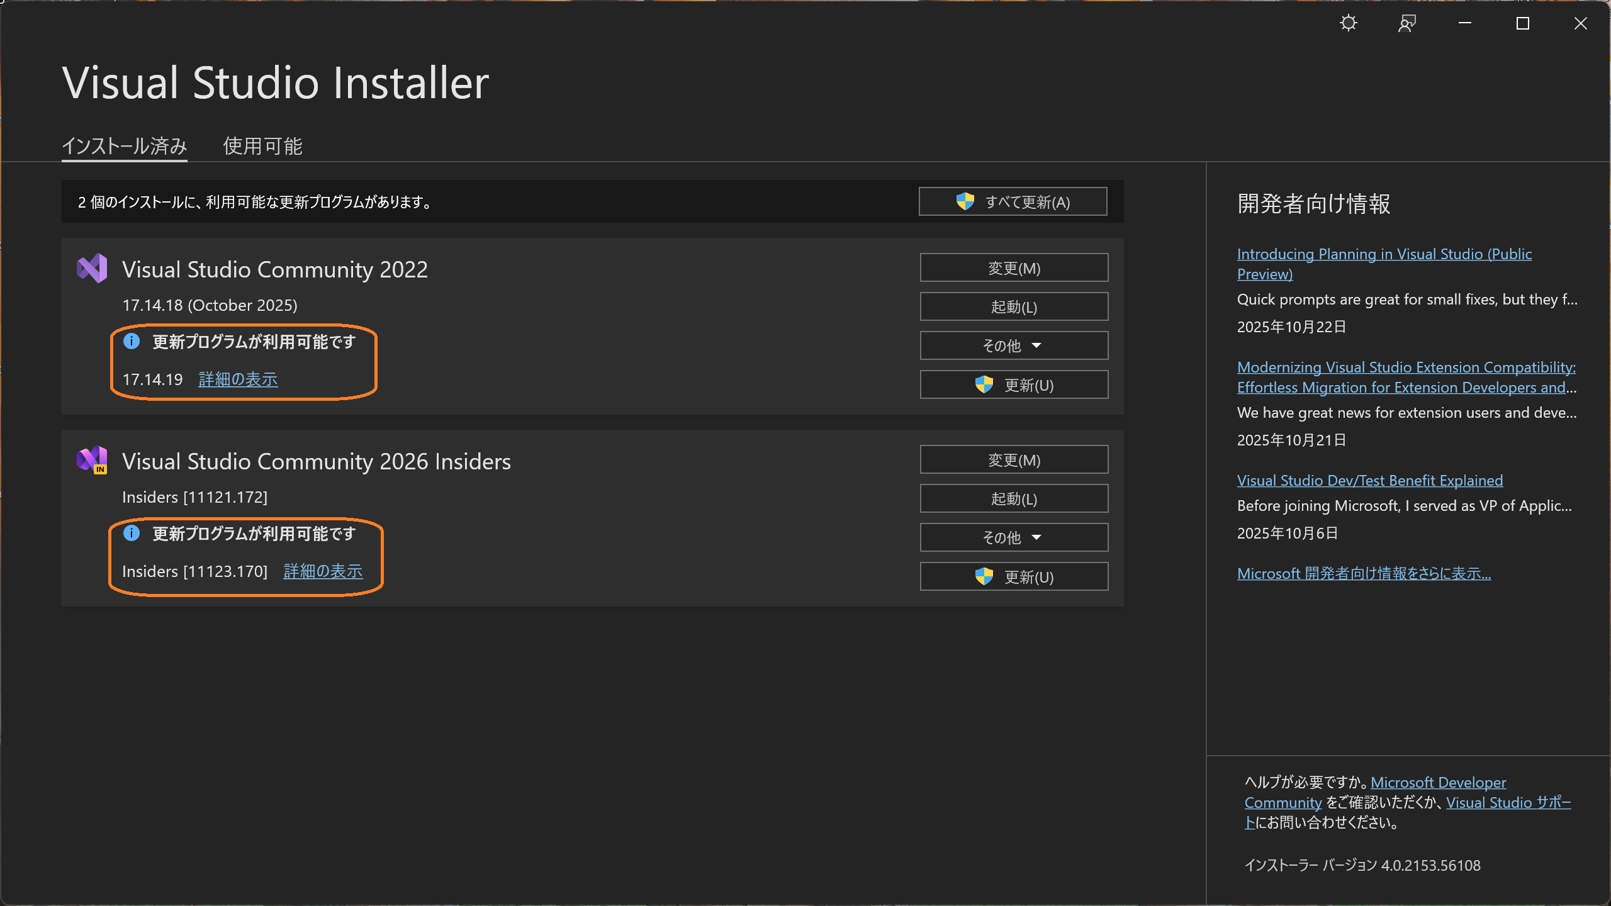Launch 2026 Insiders with 起動(L) button
The image size is (1611, 906).
click(1014, 498)
